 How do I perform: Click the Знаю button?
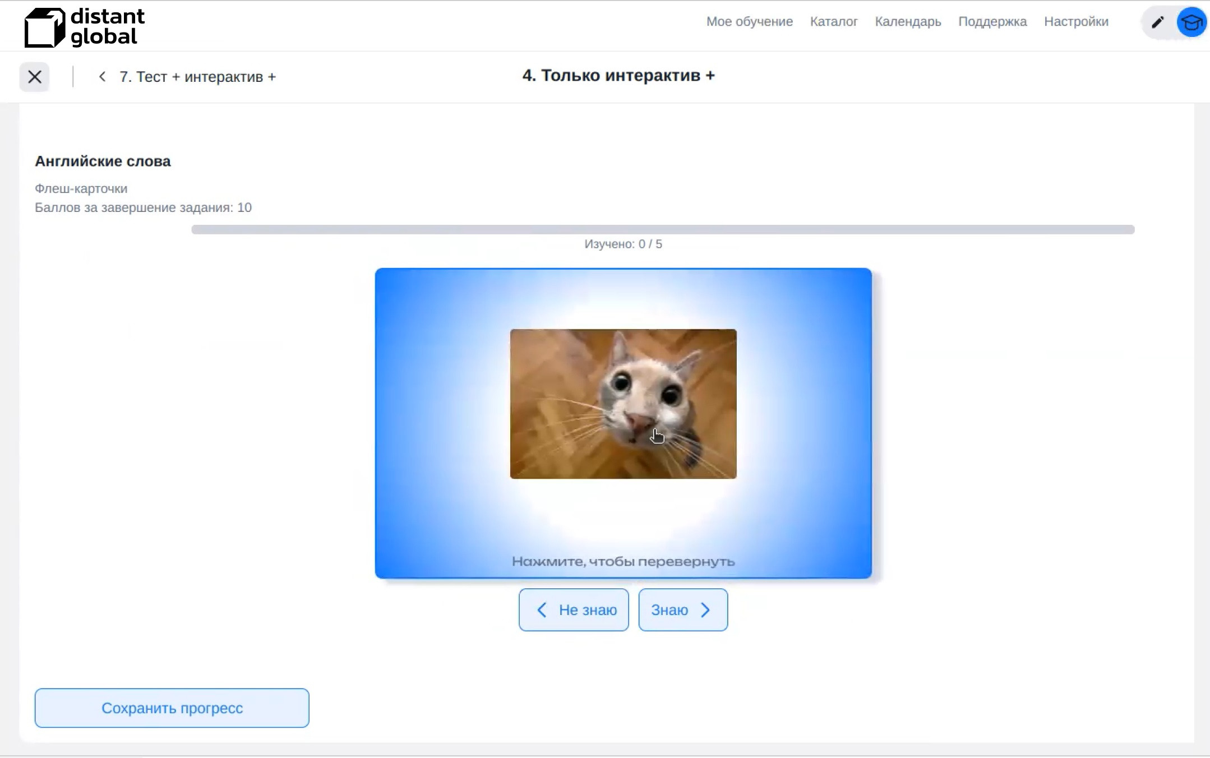click(x=683, y=610)
